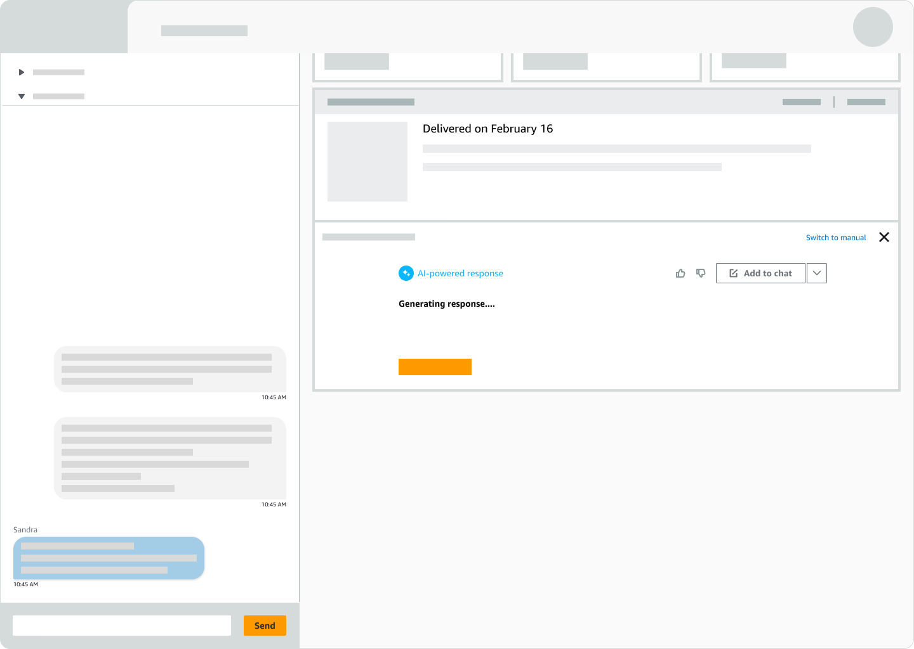Click into the chat message input field
The width and height of the screenshot is (914, 649).
(x=122, y=626)
